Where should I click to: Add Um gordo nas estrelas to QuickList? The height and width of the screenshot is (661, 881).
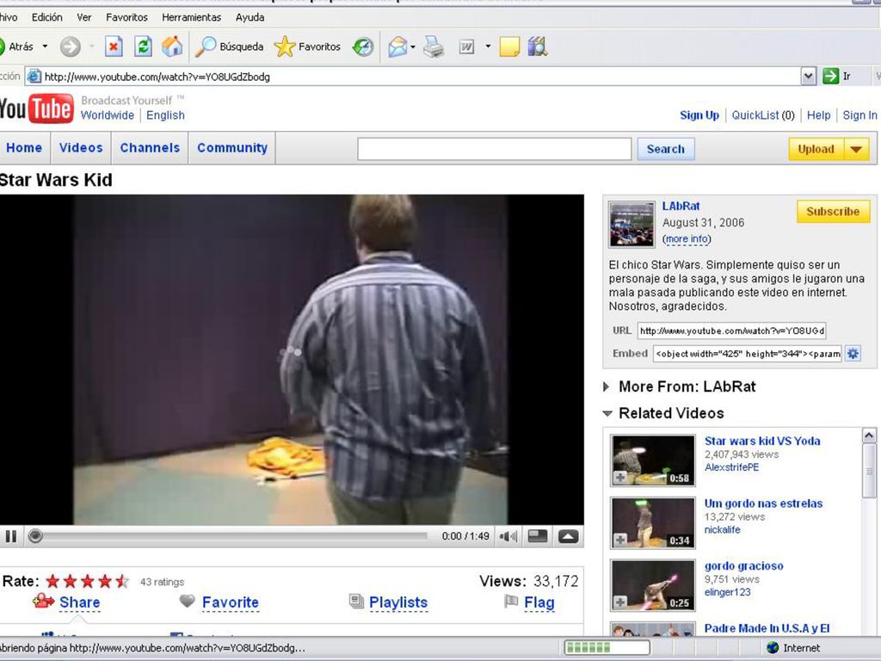click(619, 541)
